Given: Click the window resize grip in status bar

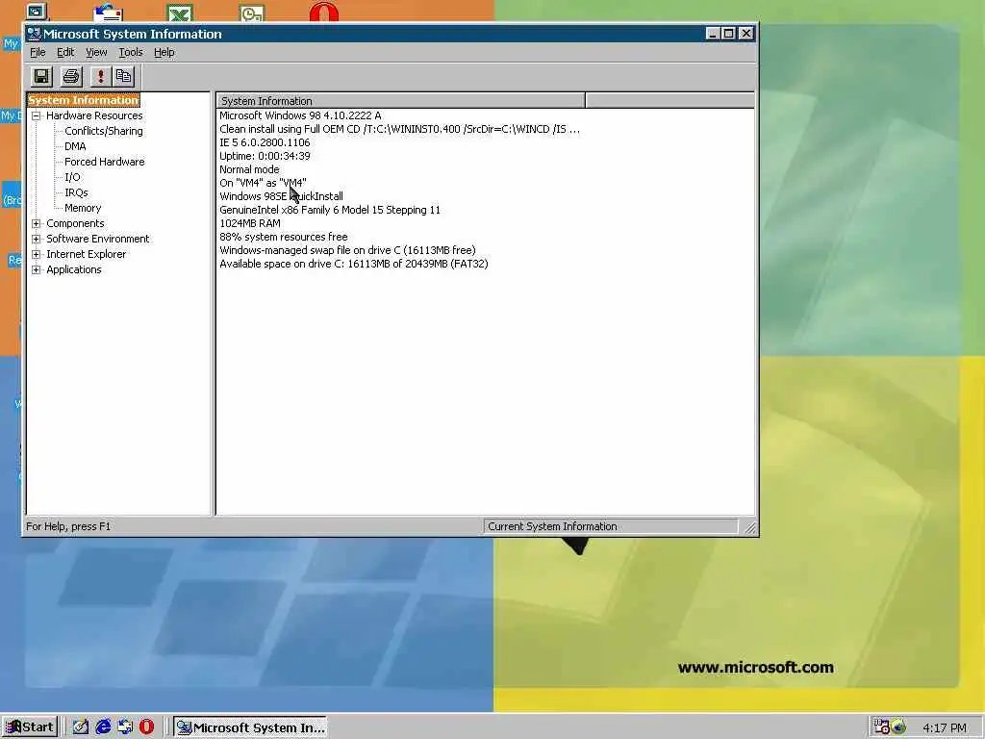Looking at the screenshot, I should (x=750, y=528).
